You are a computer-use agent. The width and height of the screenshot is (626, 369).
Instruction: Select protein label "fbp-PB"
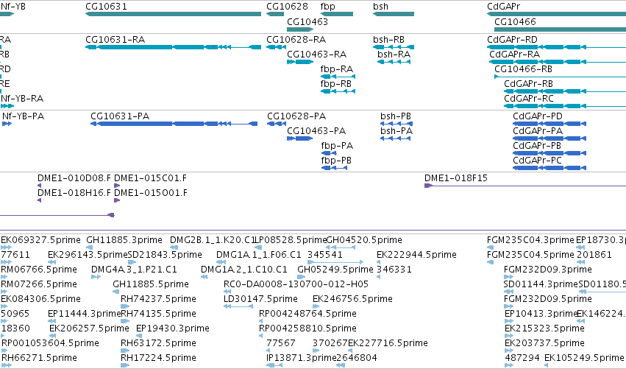pyautogui.click(x=336, y=161)
